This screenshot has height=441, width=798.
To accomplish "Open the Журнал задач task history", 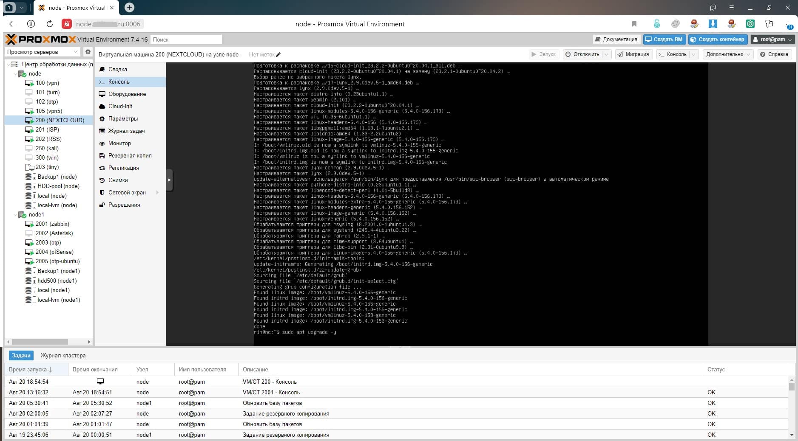I will point(131,131).
